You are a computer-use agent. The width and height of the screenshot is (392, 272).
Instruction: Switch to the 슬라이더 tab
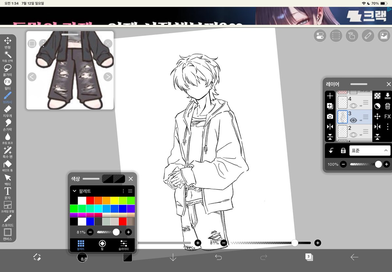(123, 245)
